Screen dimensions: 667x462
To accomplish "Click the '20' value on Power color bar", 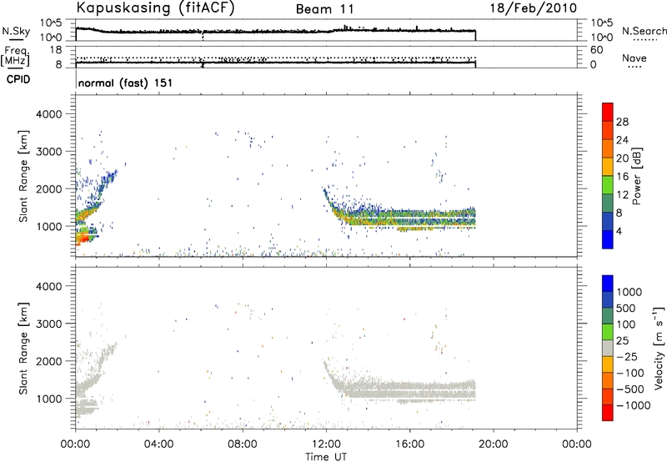I will tap(622, 158).
